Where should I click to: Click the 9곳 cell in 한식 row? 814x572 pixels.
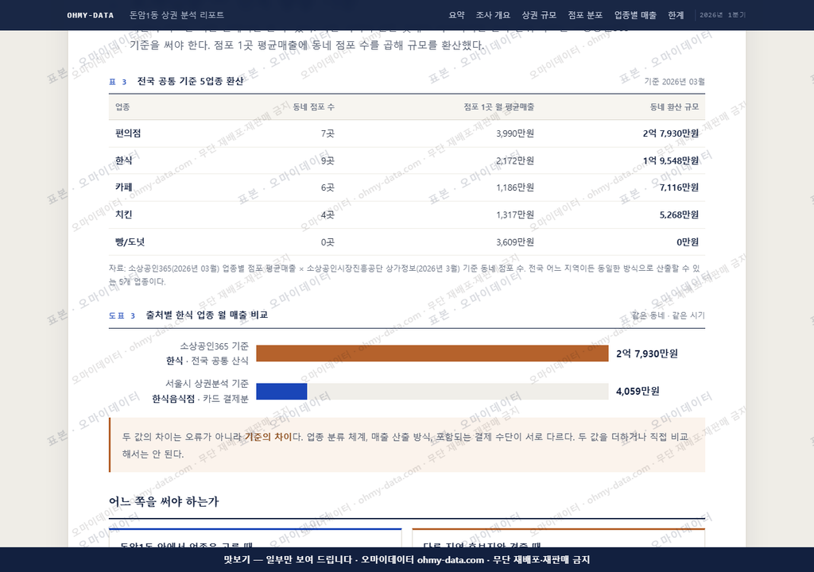point(328,161)
